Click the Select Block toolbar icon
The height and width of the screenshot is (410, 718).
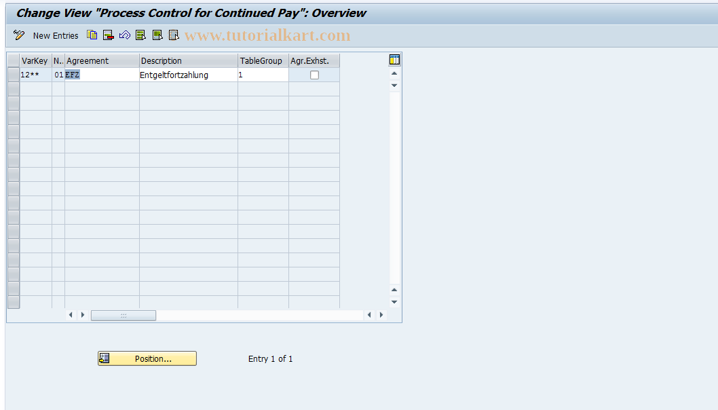click(157, 35)
